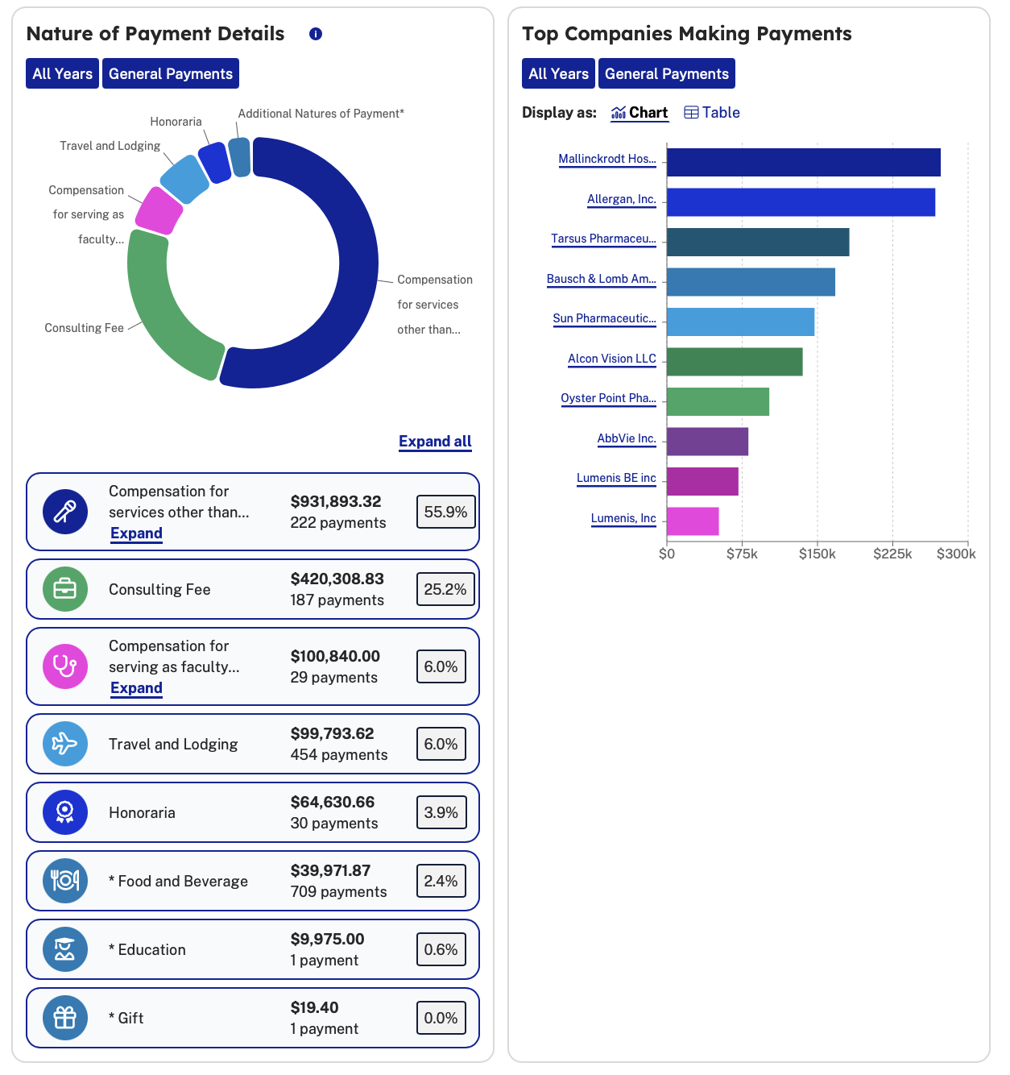
Task: Open Alcon Vision LLC company link
Action: point(612,359)
